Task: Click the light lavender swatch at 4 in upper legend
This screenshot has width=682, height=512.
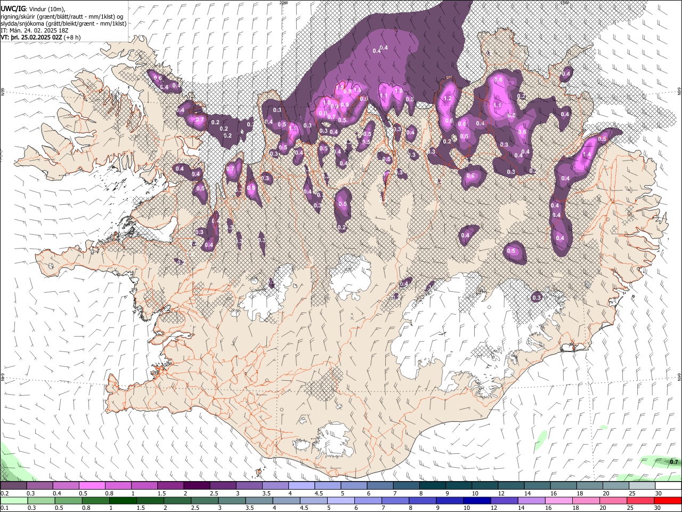Action: pos(302,486)
